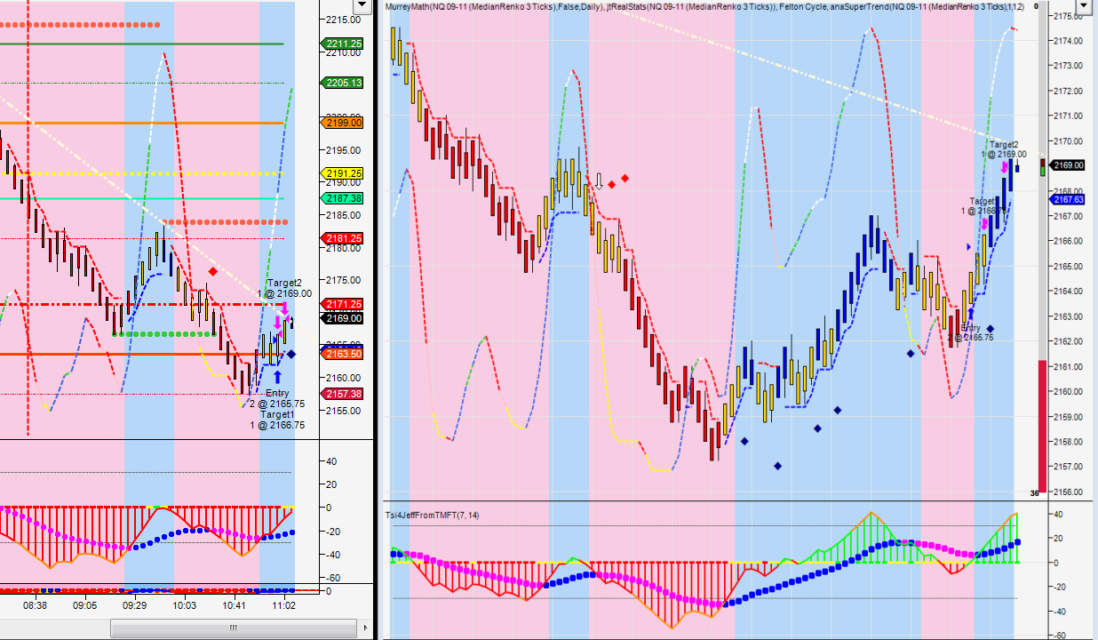Click the blue 2167.63 price marker

[1067, 200]
